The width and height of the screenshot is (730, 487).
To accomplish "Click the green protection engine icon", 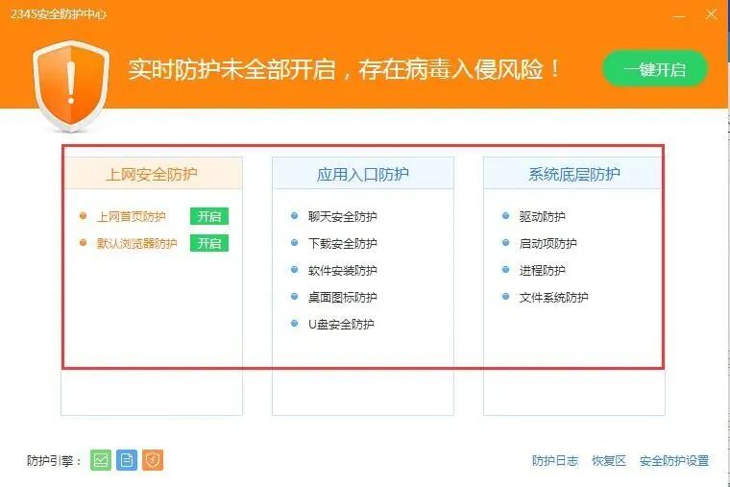I will [101, 460].
